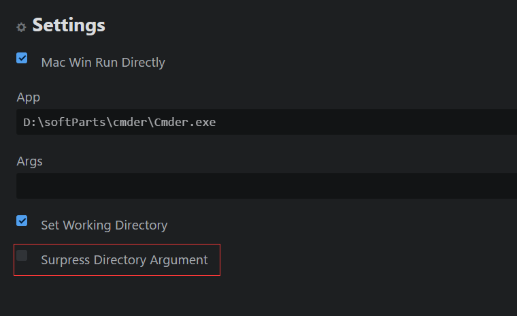Click the lowercase cmder folder in path
Screen dimensions: 517x316
point(130,122)
